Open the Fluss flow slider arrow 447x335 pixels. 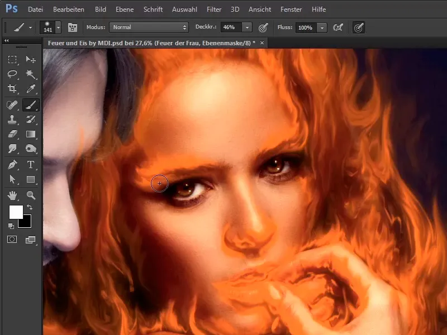(x=322, y=27)
